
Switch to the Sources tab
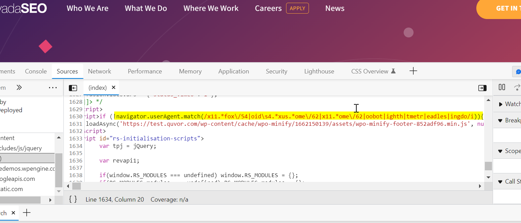pos(67,71)
